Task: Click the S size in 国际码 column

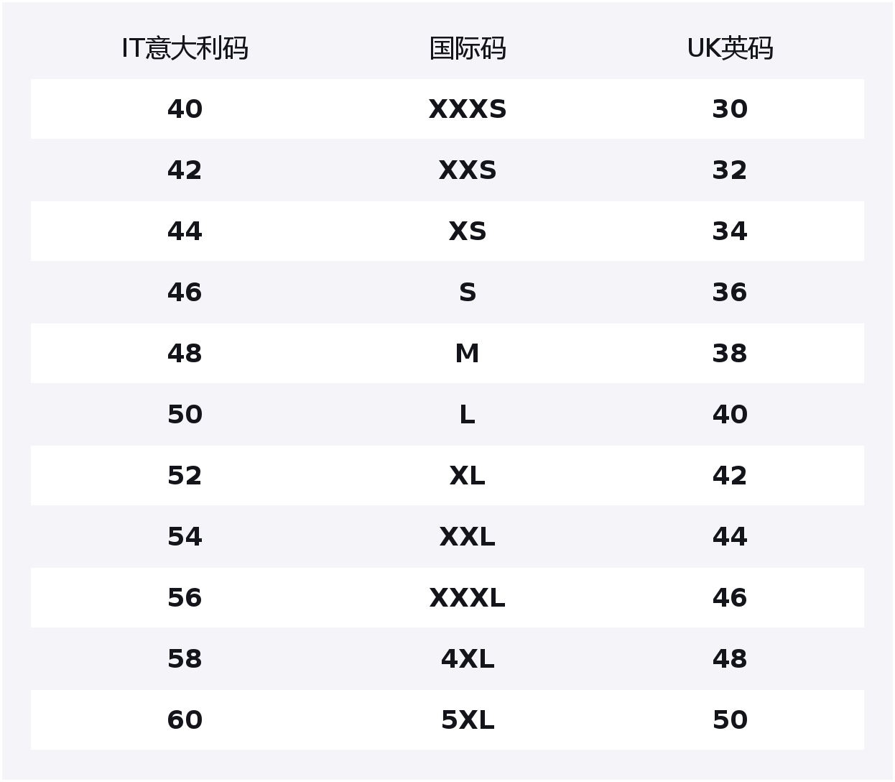Action: coord(468,293)
